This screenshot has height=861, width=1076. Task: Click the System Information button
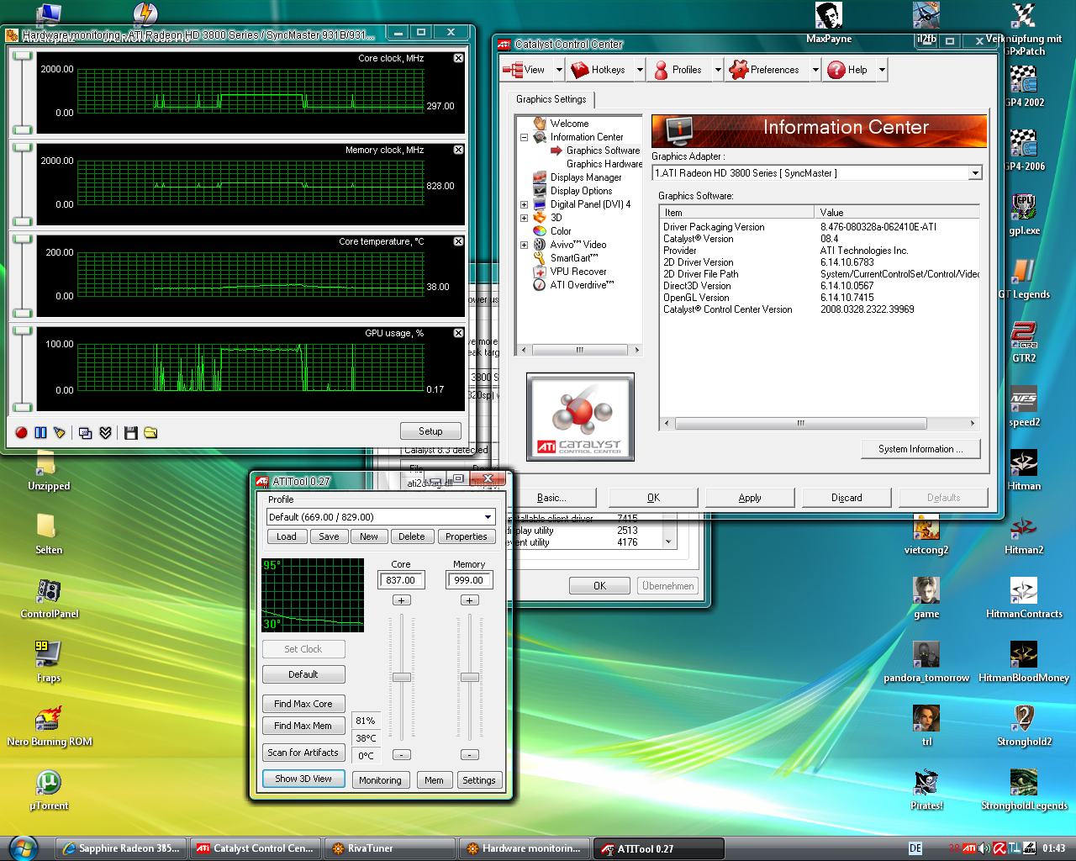pyautogui.click(x=920, y=449)
